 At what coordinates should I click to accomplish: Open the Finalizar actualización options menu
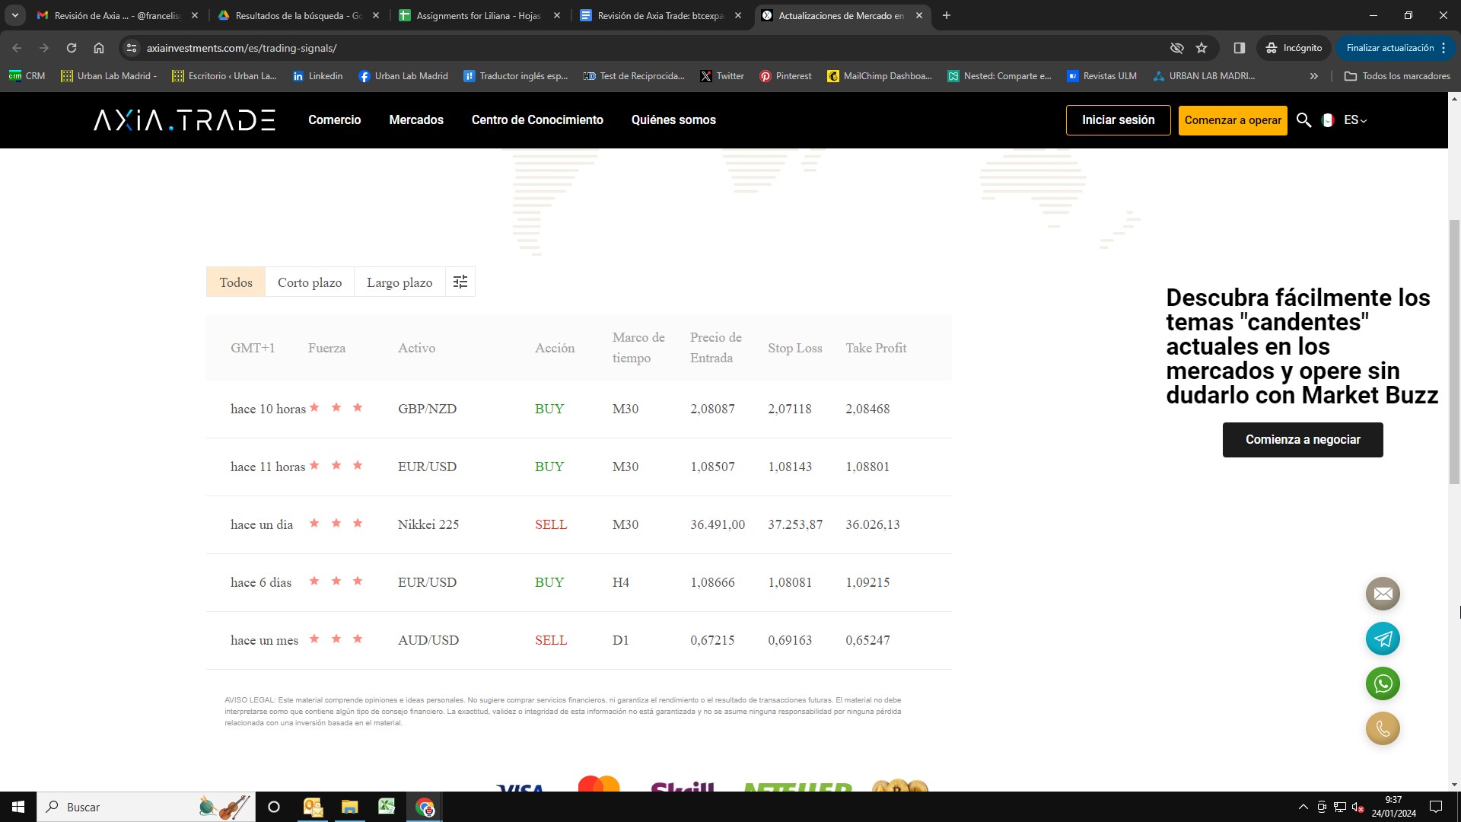coord(1443,47)
